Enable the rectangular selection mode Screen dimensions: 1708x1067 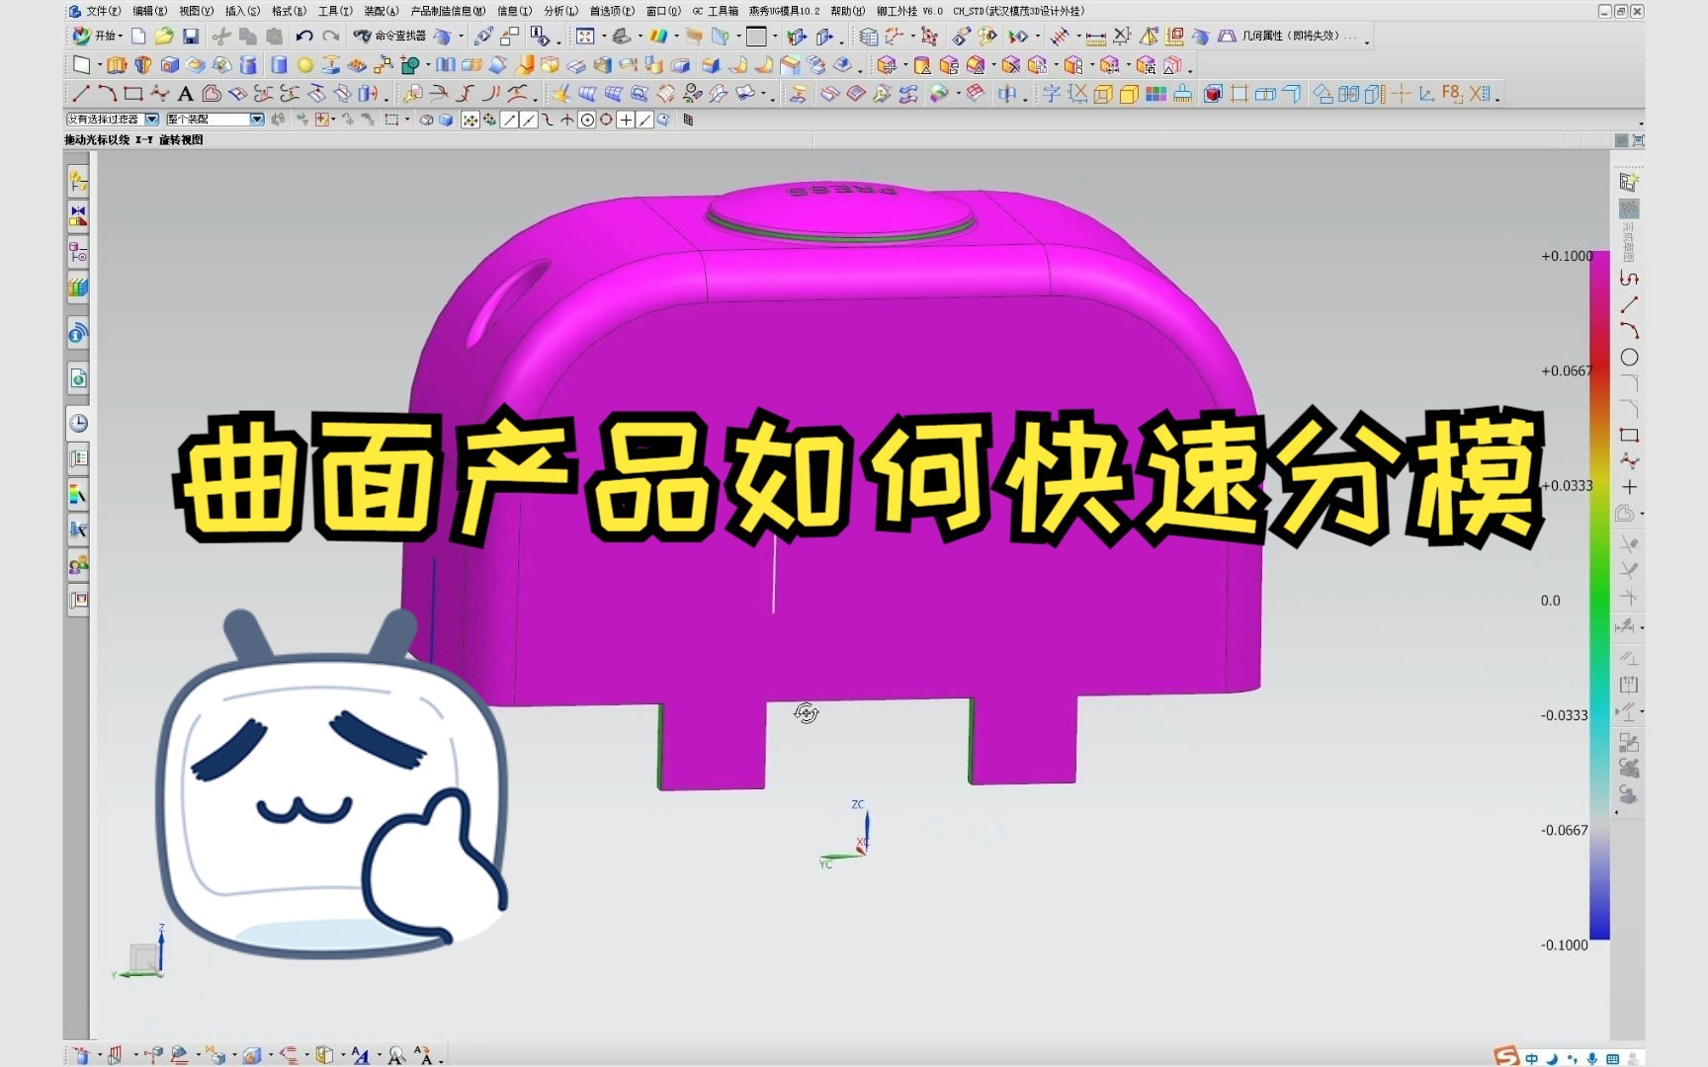coord(393,119)
